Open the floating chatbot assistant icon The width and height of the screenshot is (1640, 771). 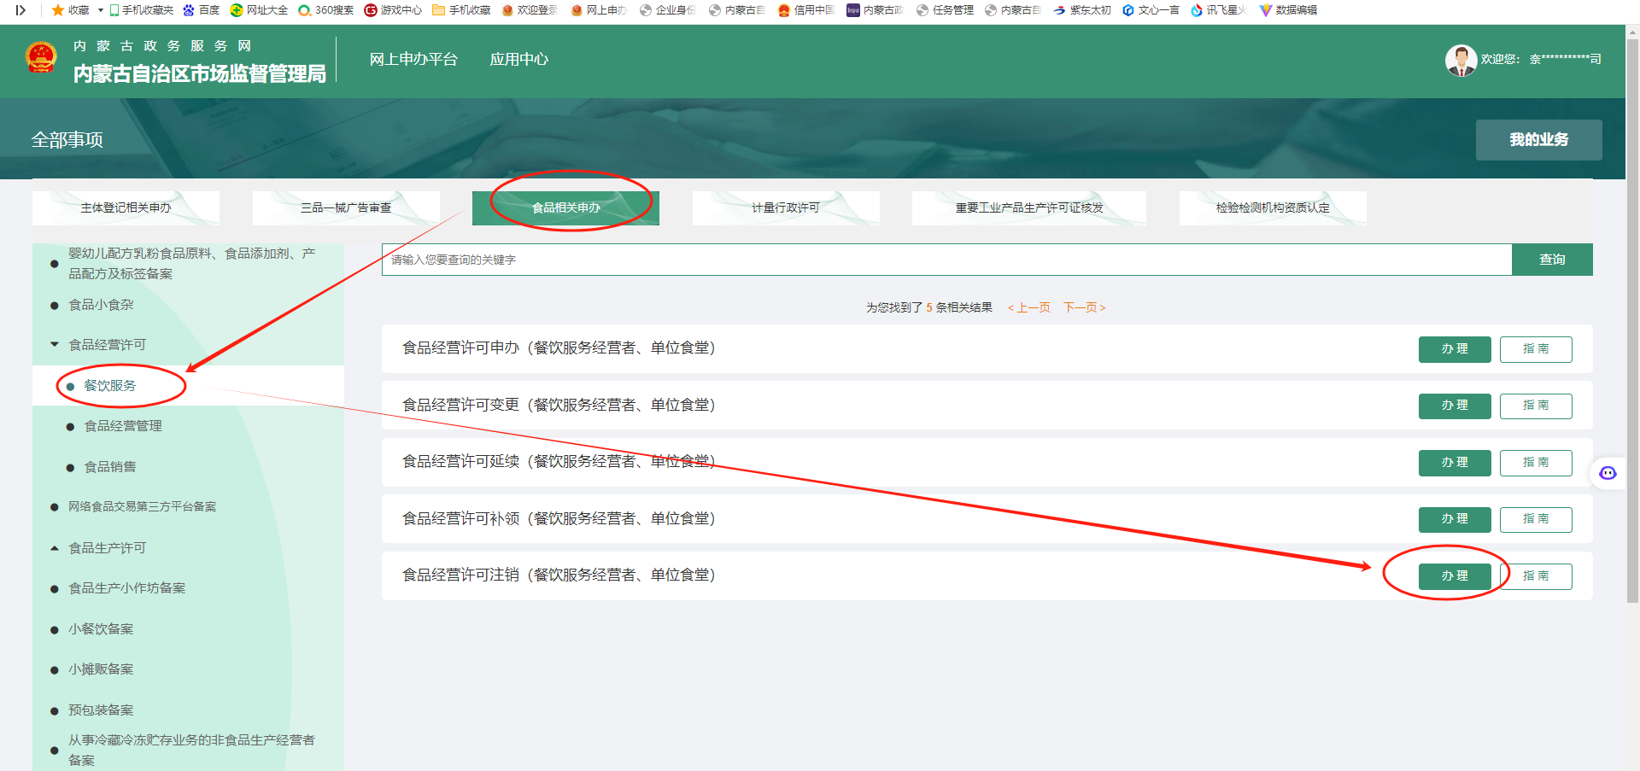pyautogui.click(x=1608, y=473)
